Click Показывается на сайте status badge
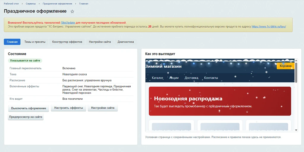 tap(25, 61)
